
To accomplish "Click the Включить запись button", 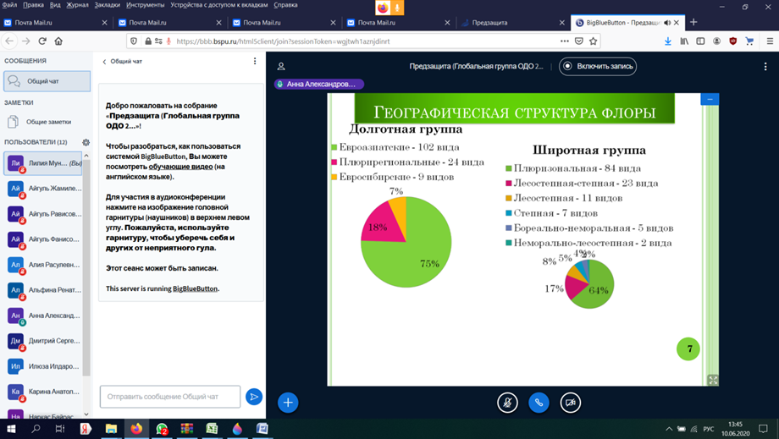I will click(x=598, y=66).
